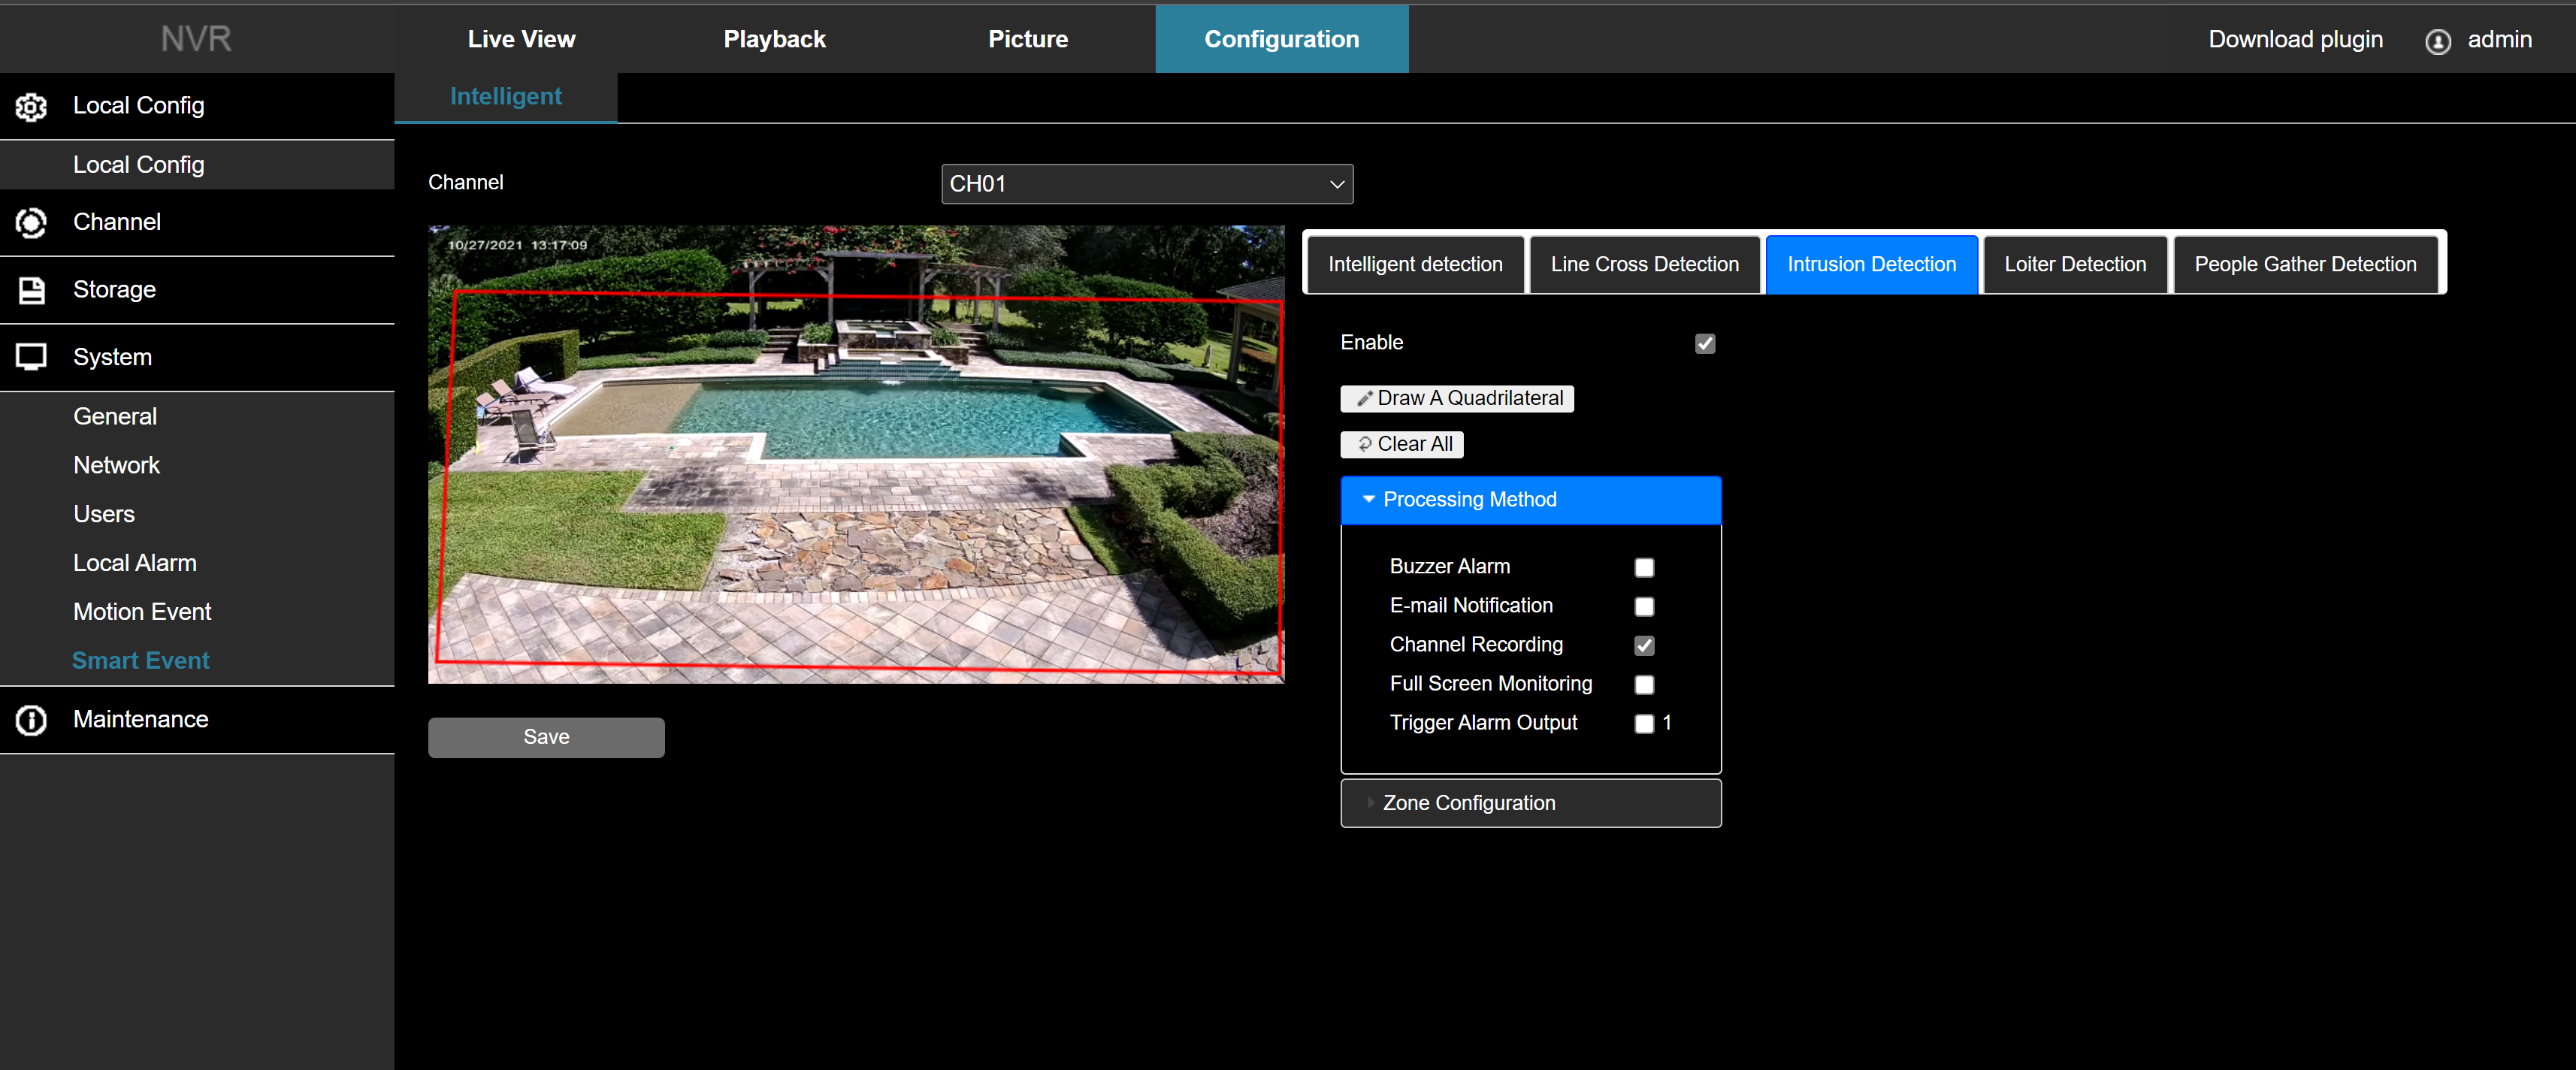Enable E-mail Notification checkbox
Screen dimensions: 2576x1070
pos(1643,605)
